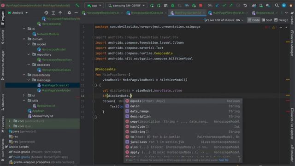
Task: Open the samsung SM-G975F device dropdown
Action: coord(126,6)
